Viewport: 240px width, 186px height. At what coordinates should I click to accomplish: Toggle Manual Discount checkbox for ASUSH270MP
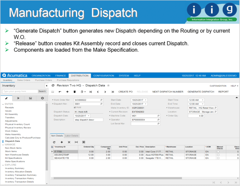(x=218, y=155)
